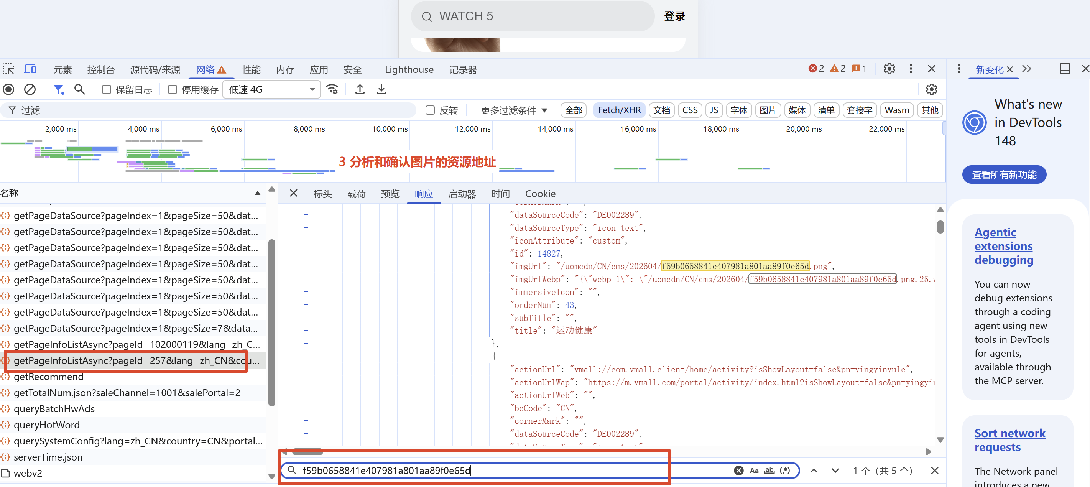1090x487 pixels.
Task: Jump to next search match
Action: click(835, 471)
